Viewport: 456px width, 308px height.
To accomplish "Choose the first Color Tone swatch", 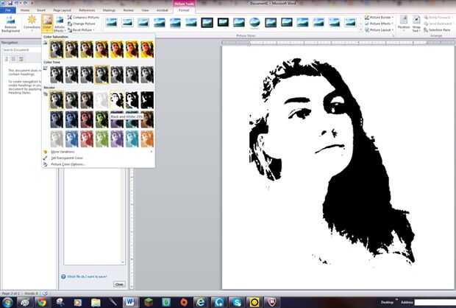I will (57, 74).
